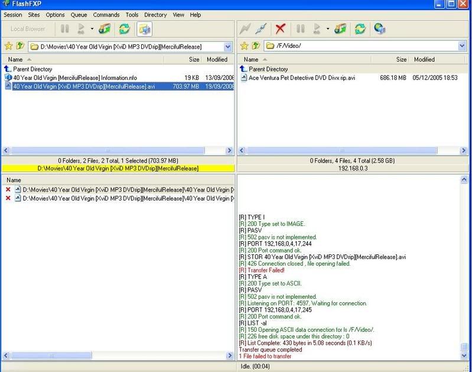Click the 'Transfer Failed!' log line
The image size is (472, 372).
point(262,270)
